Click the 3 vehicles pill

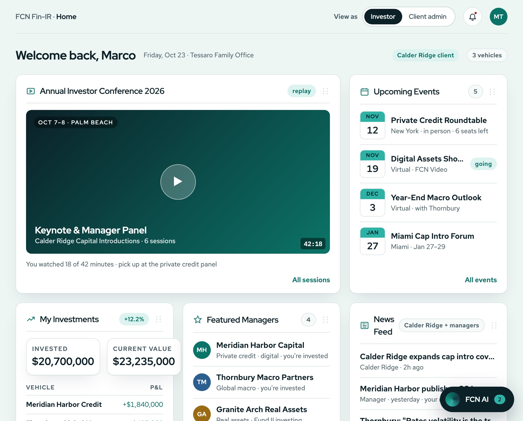487,55
